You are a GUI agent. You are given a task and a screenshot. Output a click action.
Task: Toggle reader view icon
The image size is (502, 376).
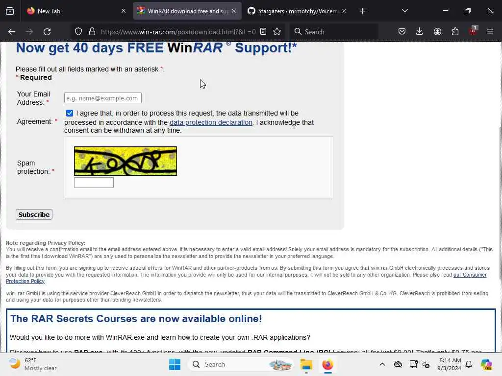pos(263,31)
